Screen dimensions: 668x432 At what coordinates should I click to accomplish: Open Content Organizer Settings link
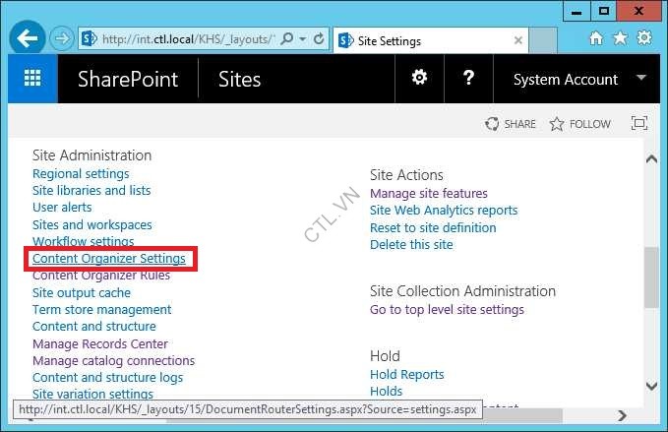(x=108, y=259)
